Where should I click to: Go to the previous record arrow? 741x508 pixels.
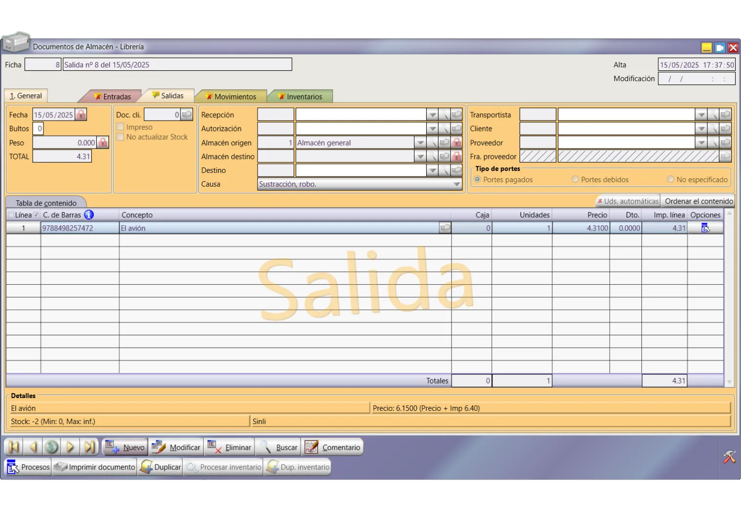[x=33, y=447]
